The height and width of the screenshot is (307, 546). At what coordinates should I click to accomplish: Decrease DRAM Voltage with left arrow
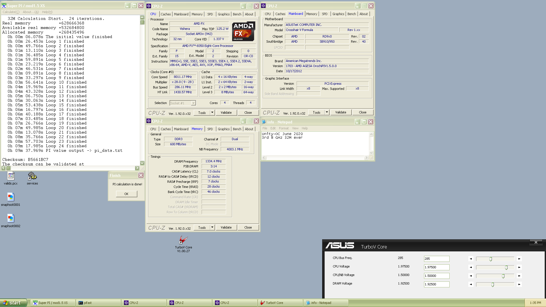[x=471, y=284]
